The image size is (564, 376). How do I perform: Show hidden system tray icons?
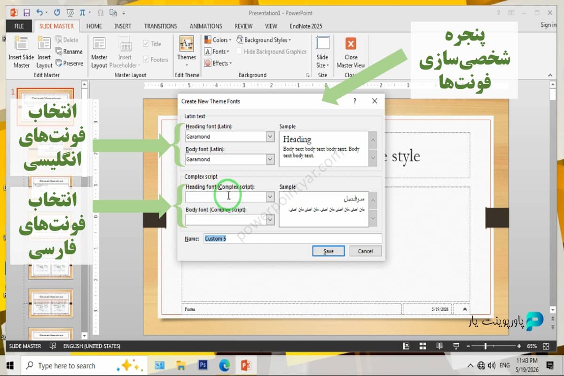pyautogui.click(x=470, y=365)
